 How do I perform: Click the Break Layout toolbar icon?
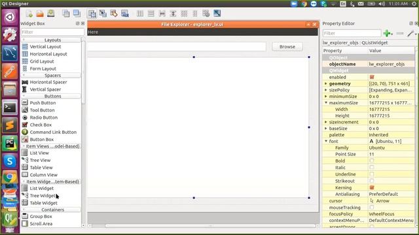206,13
